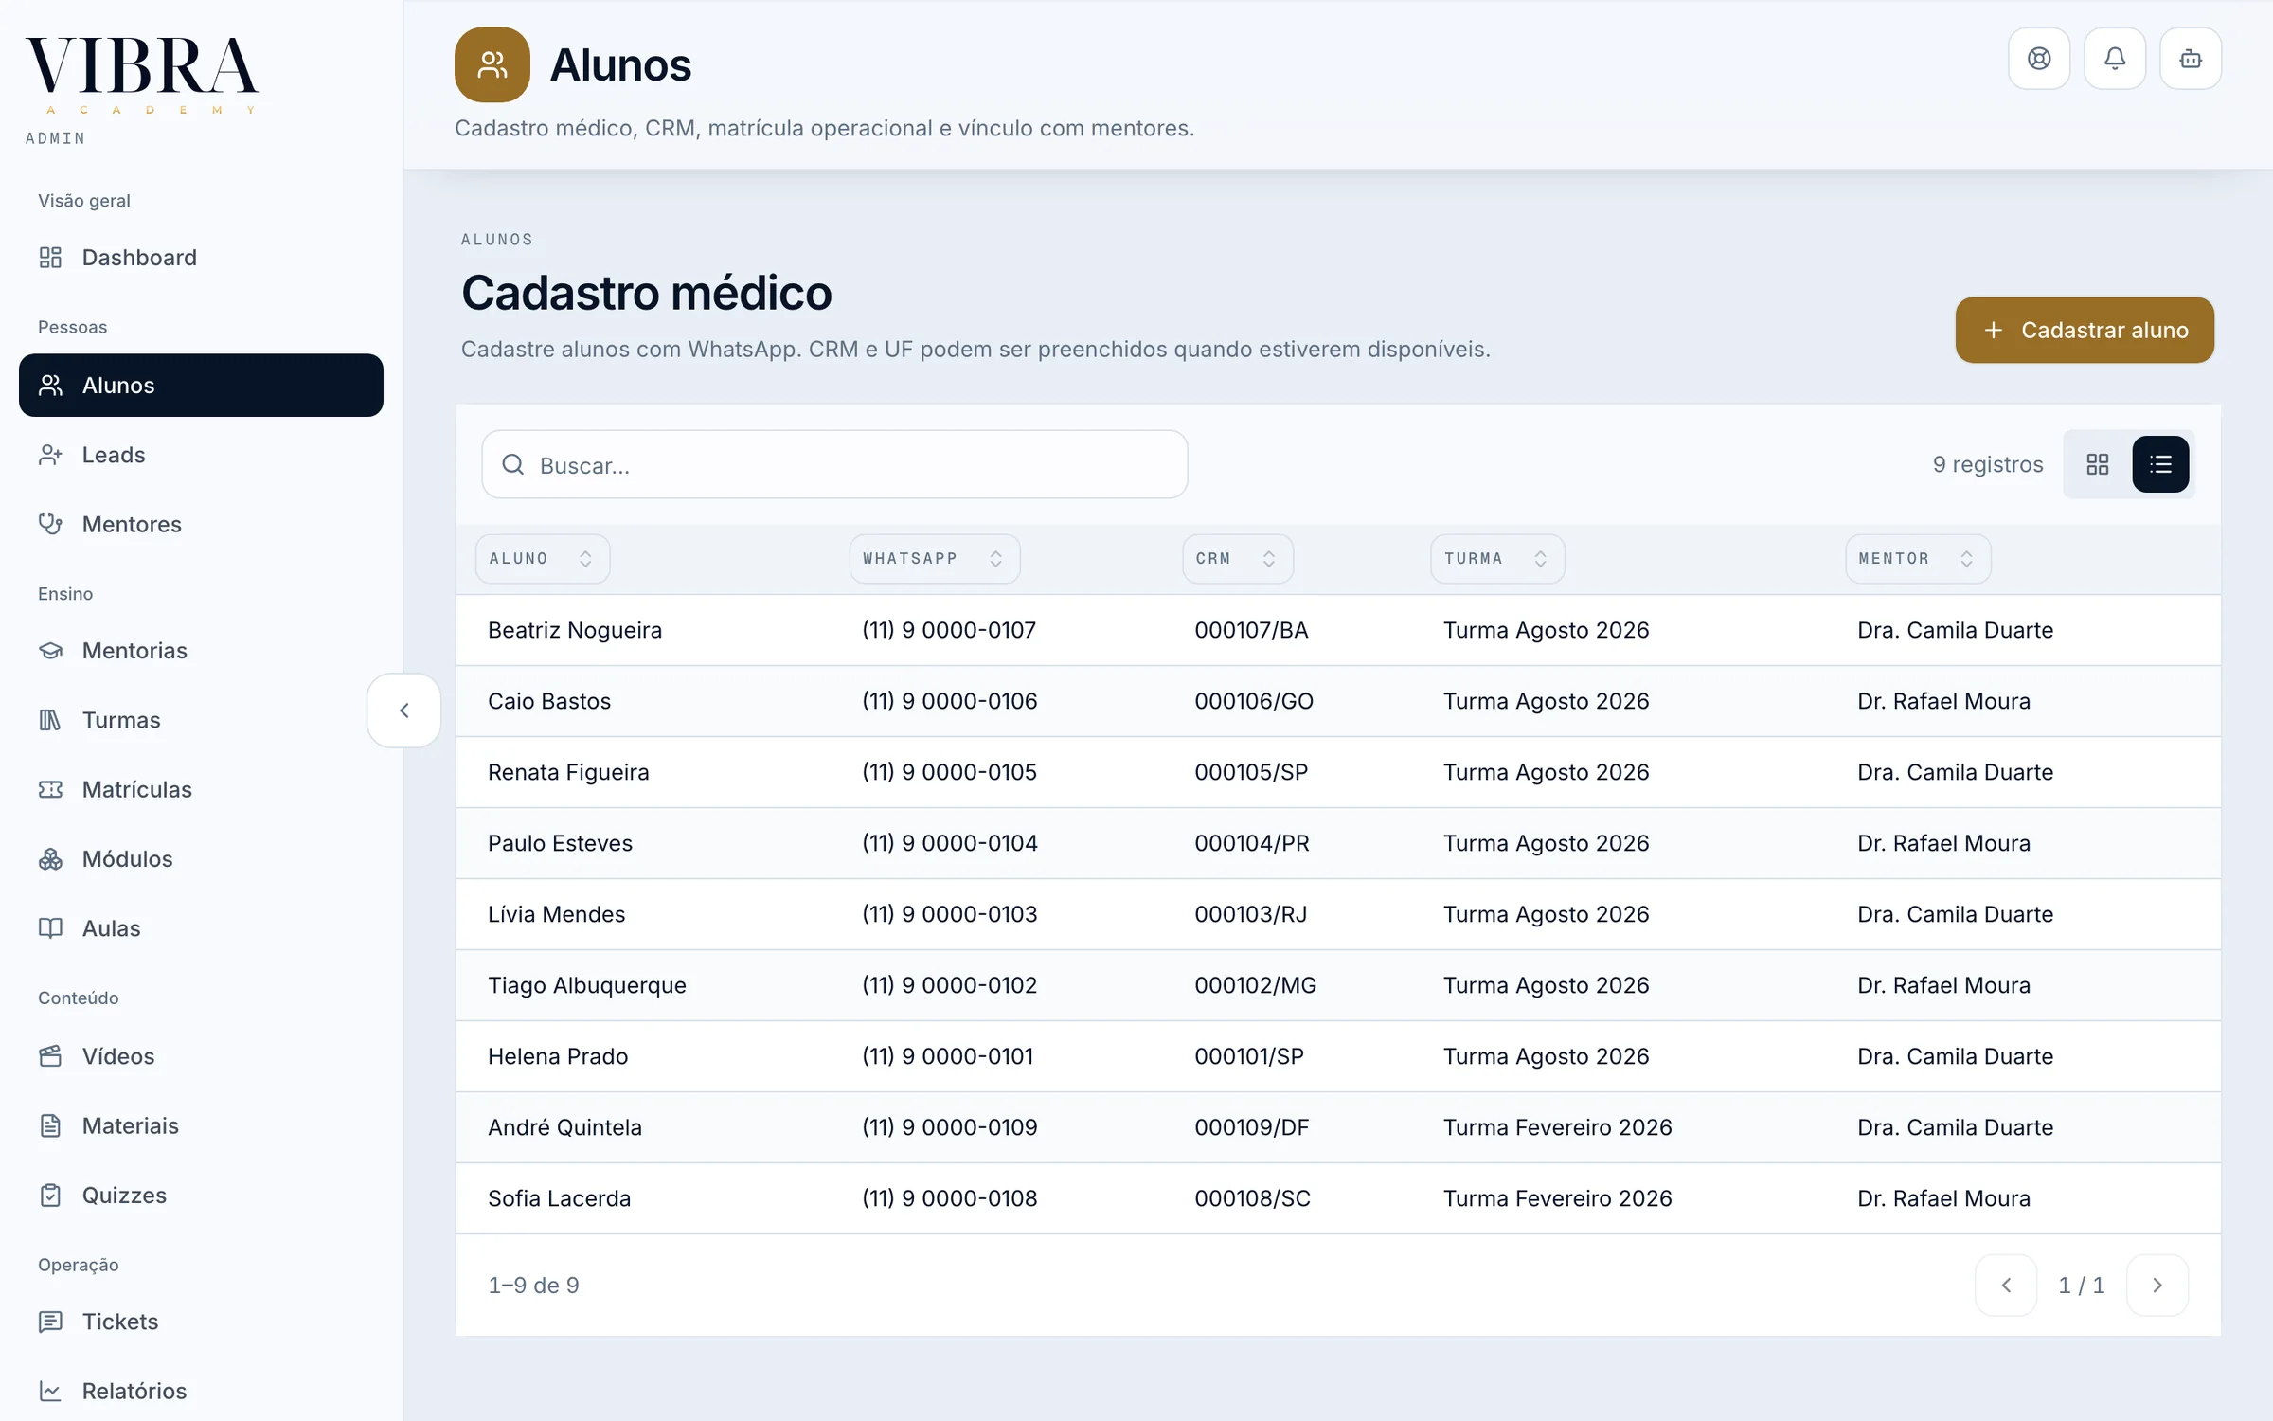Select the active Alunos sidebar item
The width and height of the screenshot is (2273, 1421).
201,386
